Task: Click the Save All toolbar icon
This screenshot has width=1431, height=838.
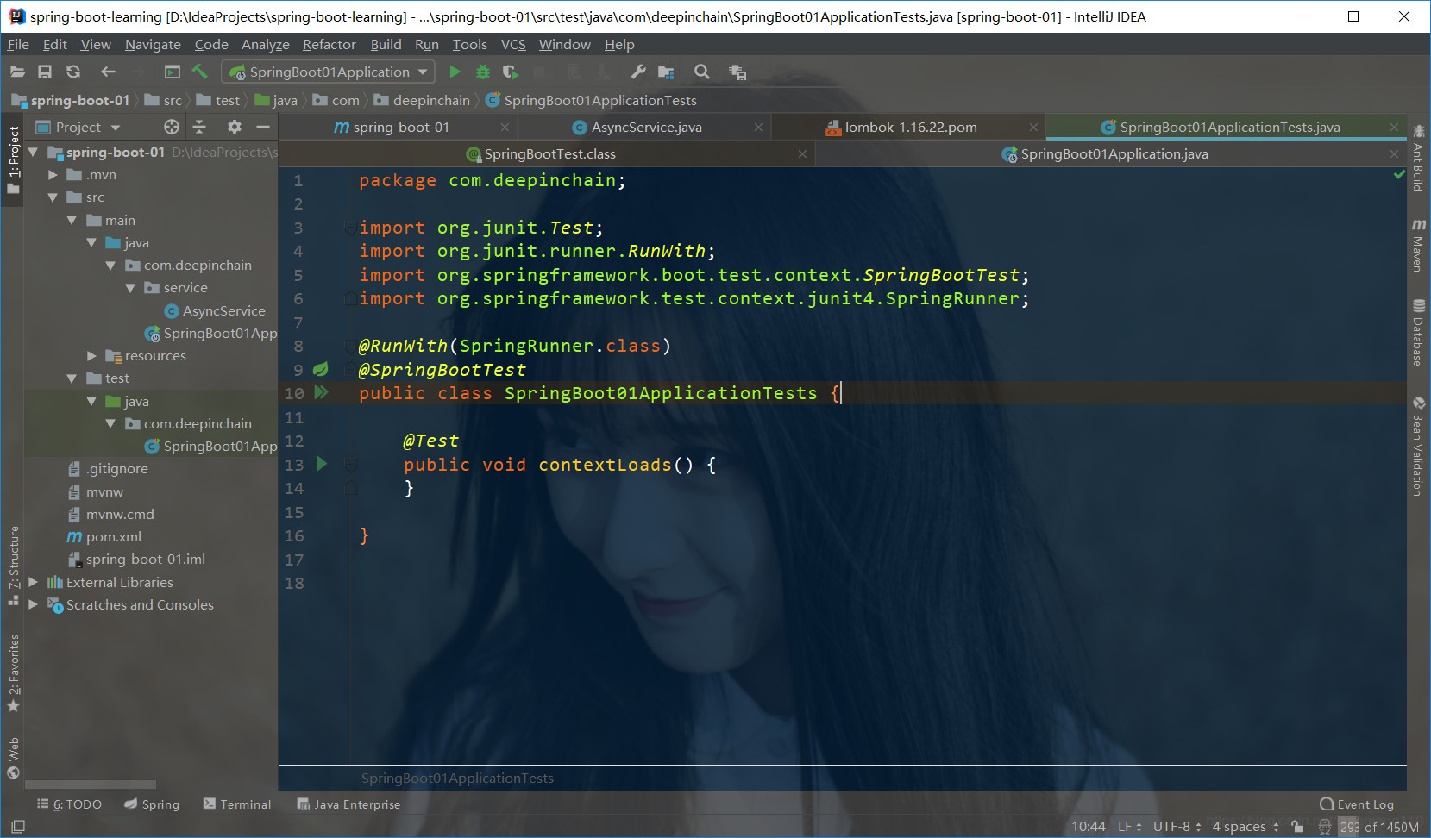Action: click(45, 72)
